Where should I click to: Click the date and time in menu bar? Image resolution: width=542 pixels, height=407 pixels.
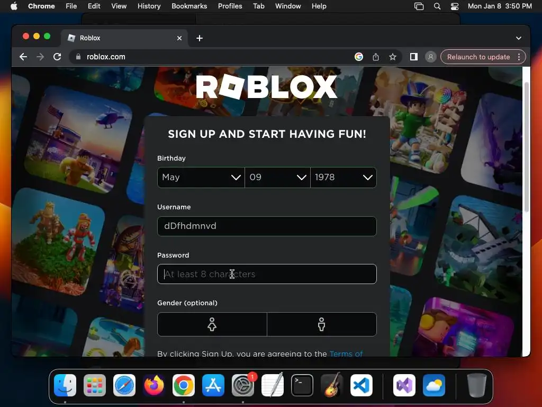(x=500, y=6)
